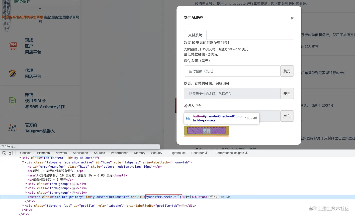The height and width of the screenshot is (217, 355).
Task: Select the Security tab
Action: tap(157, 153)
